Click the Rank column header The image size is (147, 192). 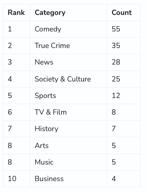point(16,13)
